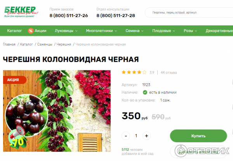Click the round cherry close-up inset
The image size is (233, 161).
pos(27,114)
